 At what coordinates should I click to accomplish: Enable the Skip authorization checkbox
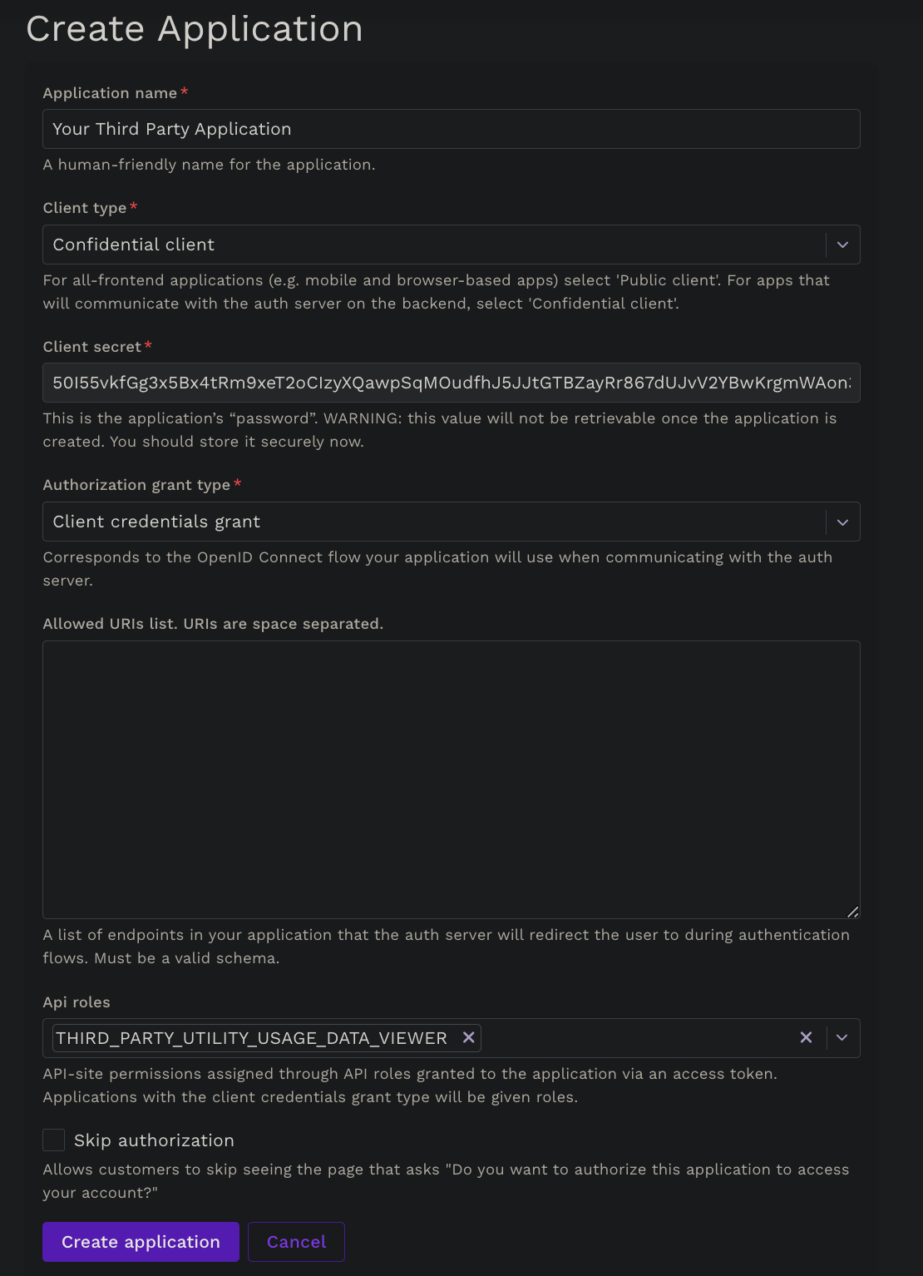[x=54, y=1140]
